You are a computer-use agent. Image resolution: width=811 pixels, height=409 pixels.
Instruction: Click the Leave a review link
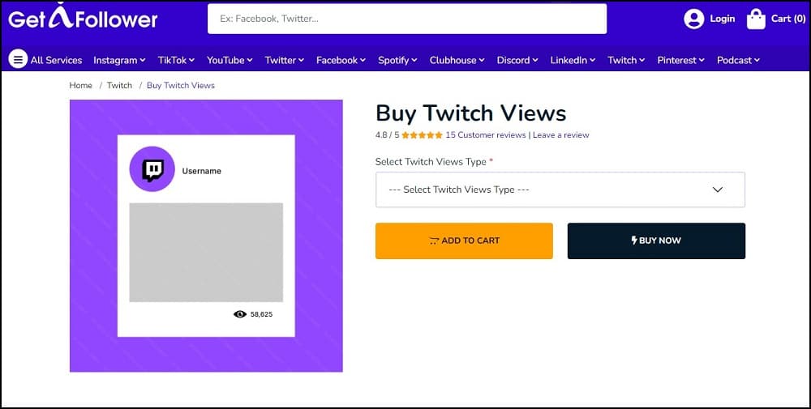pyautogui.click(x=561, y=134)
